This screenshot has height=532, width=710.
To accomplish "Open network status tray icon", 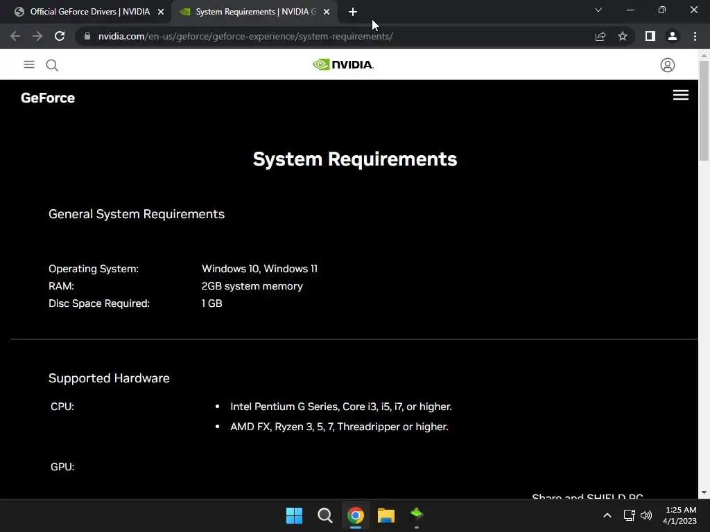I will [x=629, y=515].
